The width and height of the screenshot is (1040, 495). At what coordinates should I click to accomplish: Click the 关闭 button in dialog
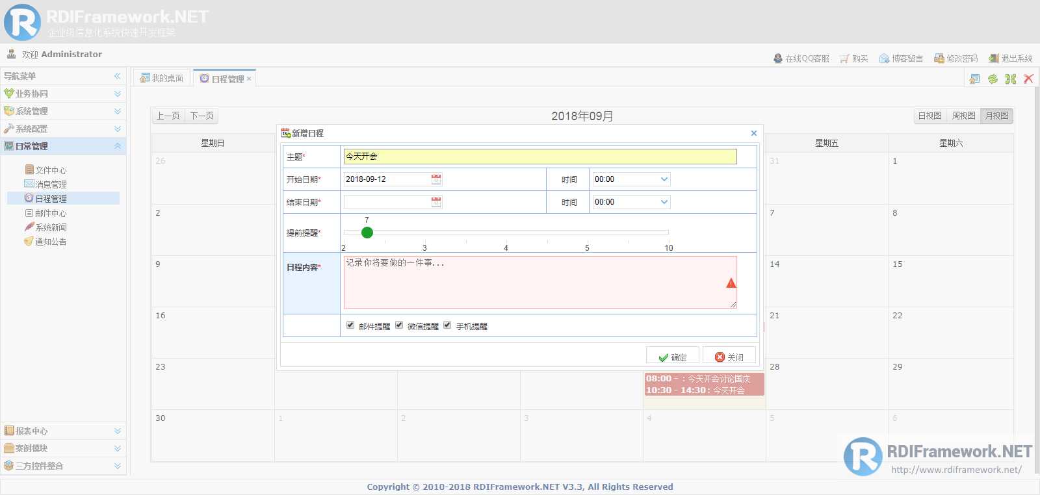pyautogui.click(x=729, y=357)
